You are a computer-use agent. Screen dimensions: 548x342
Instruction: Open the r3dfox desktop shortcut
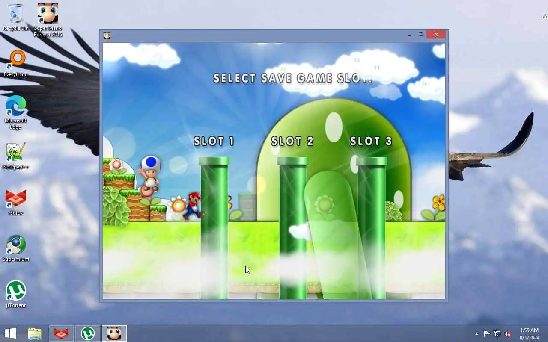click(x=16, y=202)
